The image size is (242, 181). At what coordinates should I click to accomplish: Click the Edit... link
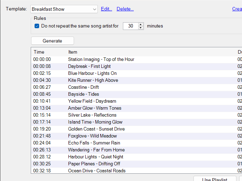107,9
